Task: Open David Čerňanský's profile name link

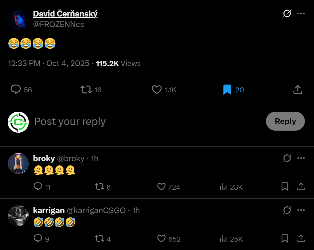Action: point(65,14)
